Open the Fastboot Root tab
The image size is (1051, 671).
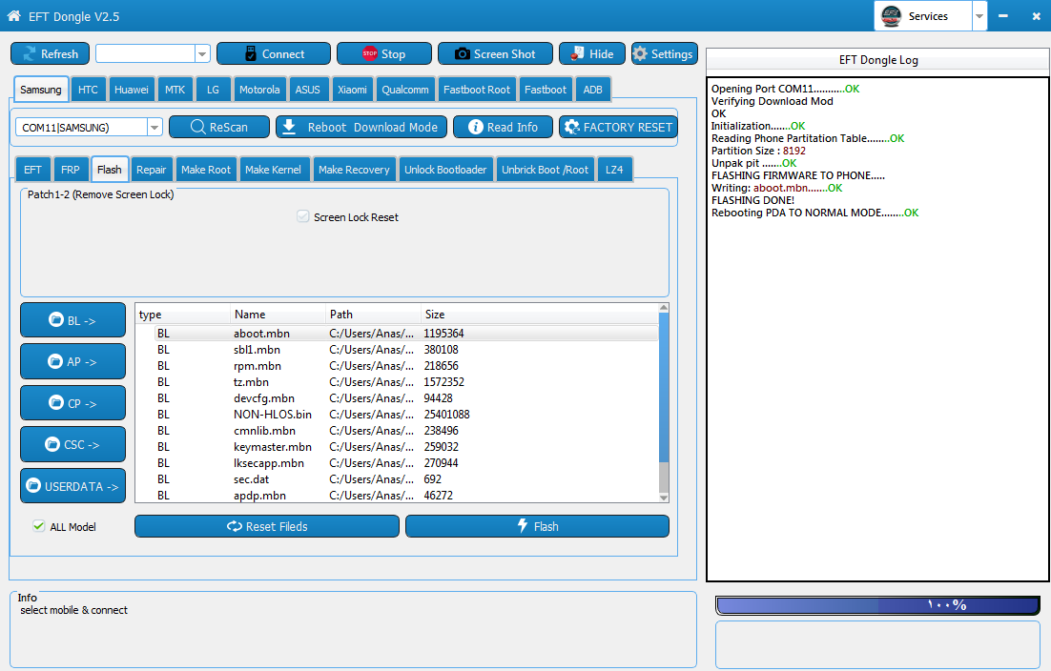tap(477, 90)
